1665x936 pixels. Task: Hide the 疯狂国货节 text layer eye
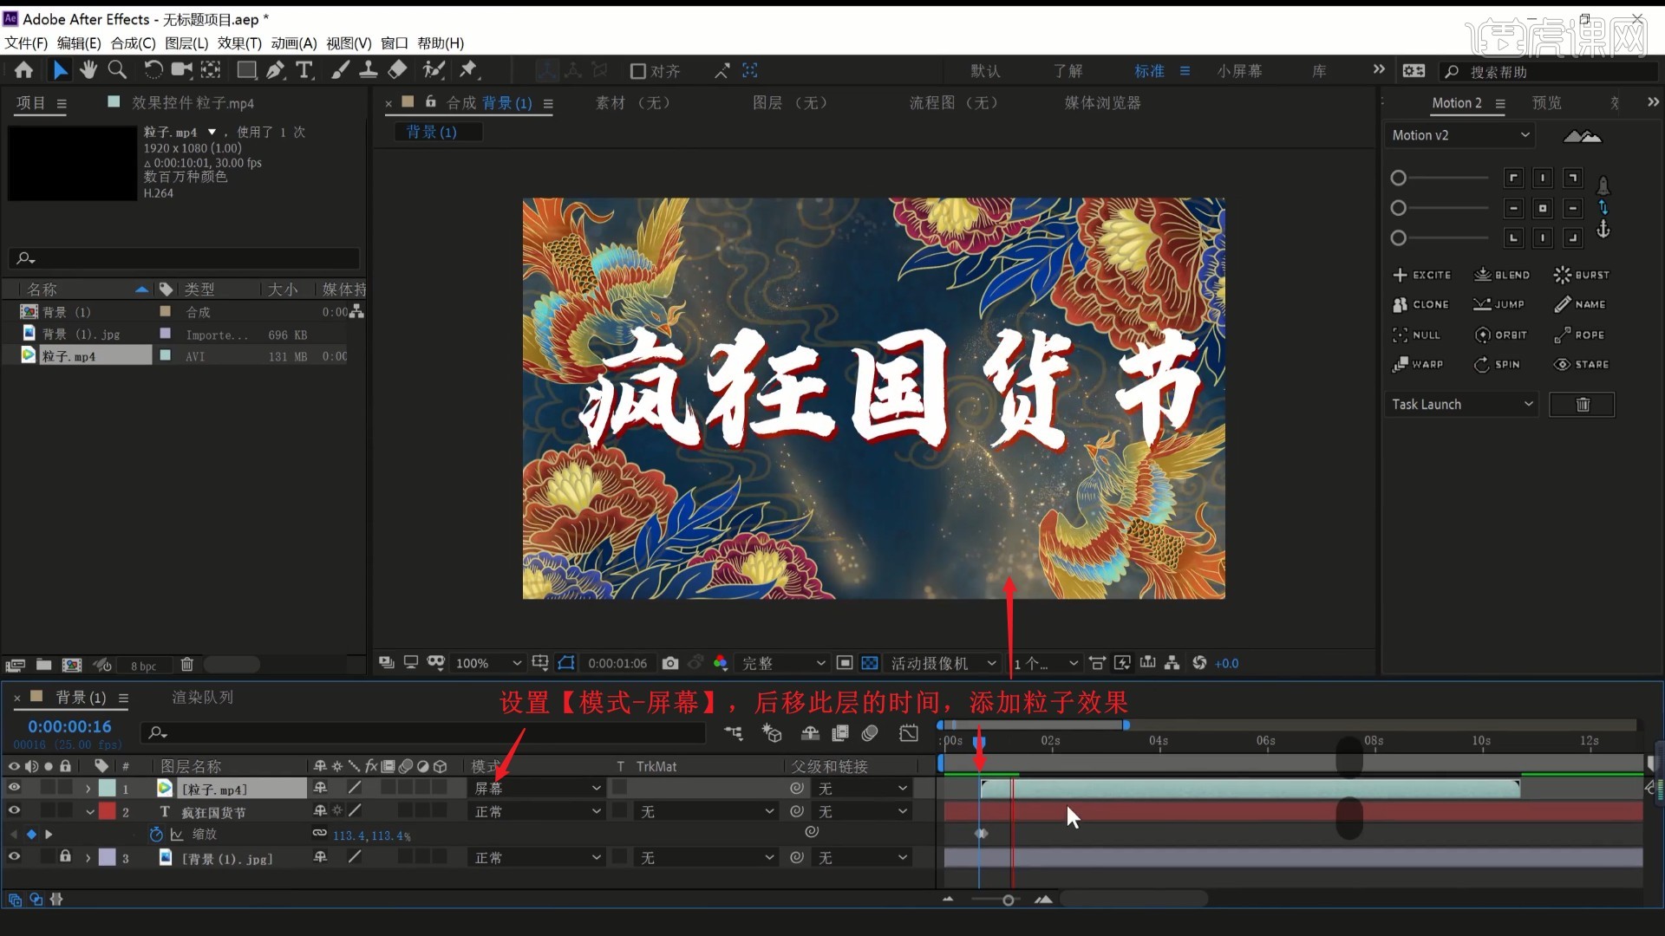14,811
